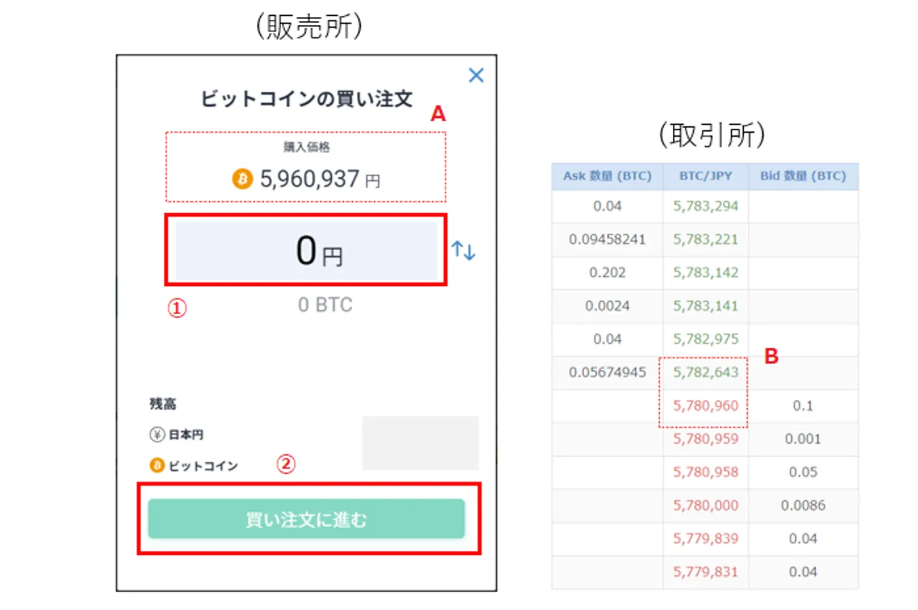Select ask price 5,782,975
This screenshot has height=610, width=918.
click(706, 339)
